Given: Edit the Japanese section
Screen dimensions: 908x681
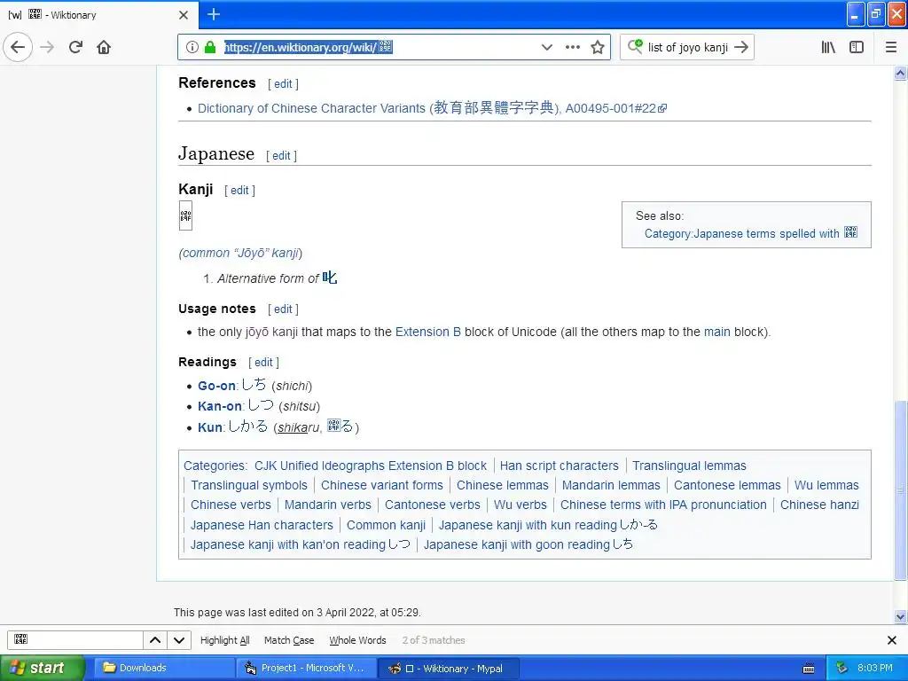Looking at the screenshot, I should (281, 155).
